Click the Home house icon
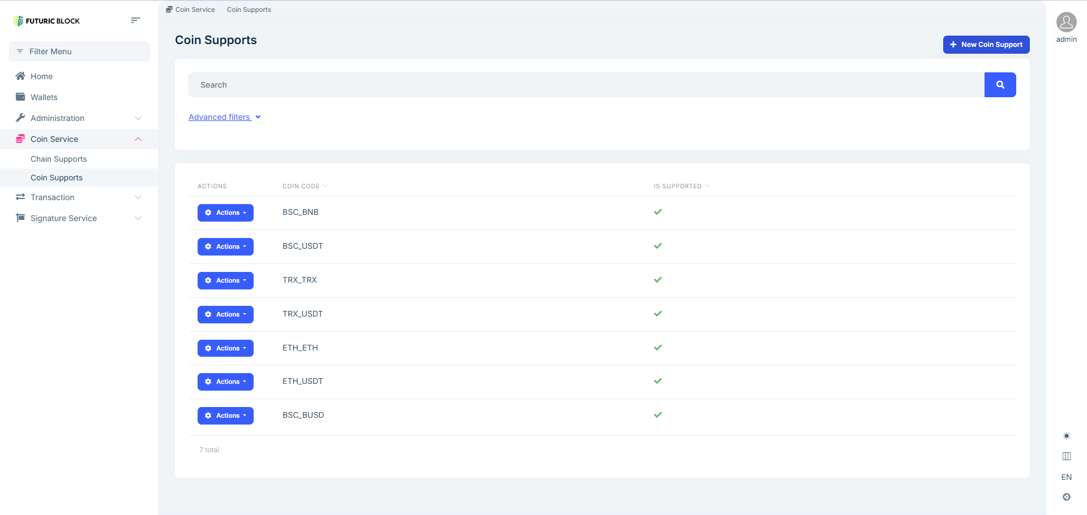Viewport: 1087px width, 515px height. (x=20, y=76)
